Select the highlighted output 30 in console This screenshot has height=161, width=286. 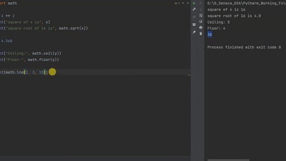[x=210, y=34]
